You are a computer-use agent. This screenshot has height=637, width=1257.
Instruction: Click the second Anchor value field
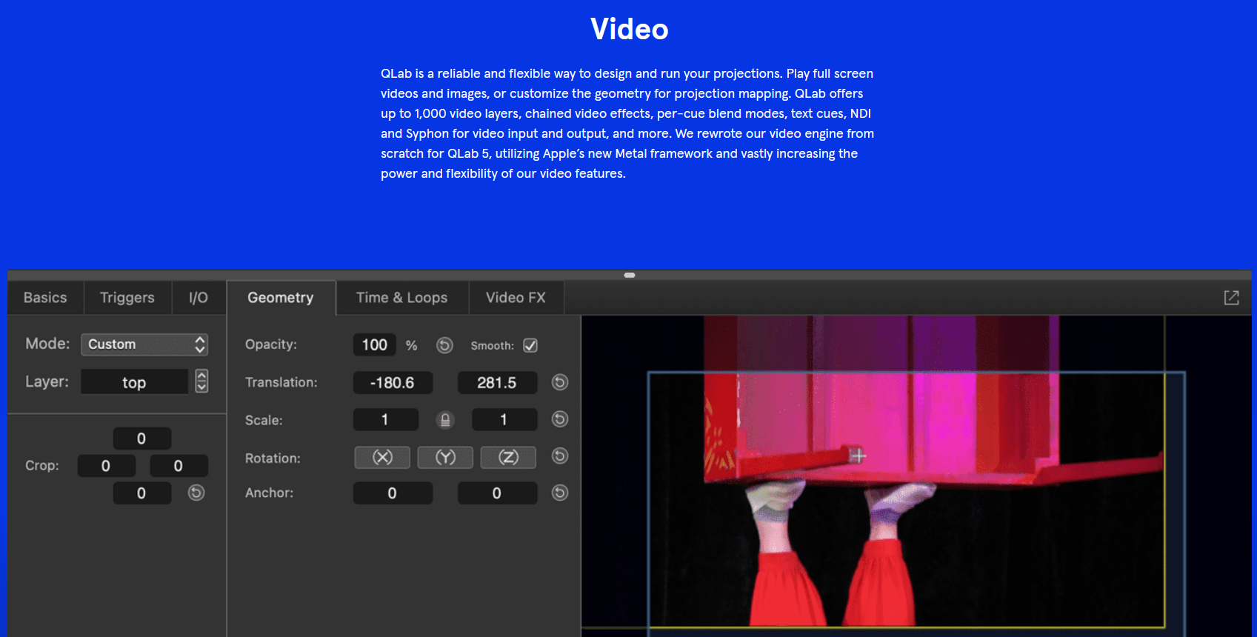click(497, 493)
